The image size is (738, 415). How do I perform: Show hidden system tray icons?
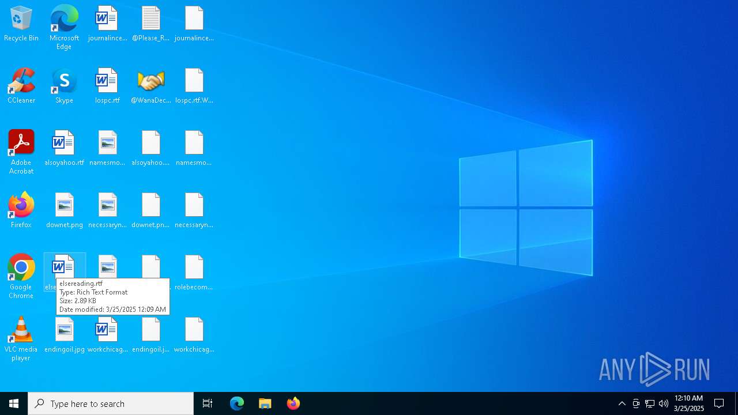point(622,403)
